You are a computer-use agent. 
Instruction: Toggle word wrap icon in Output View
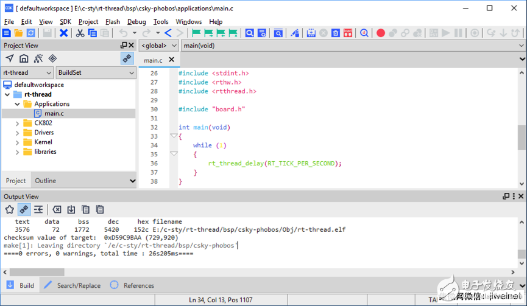coord(38,209)
